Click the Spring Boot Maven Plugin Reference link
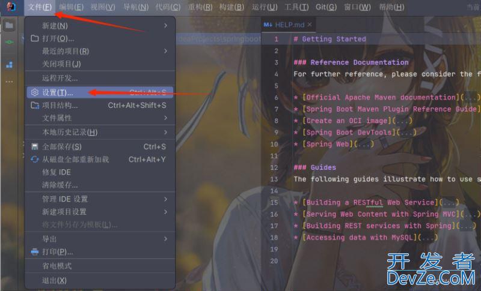The height and width of the screenshot is (291, 481). (x=392, y=109)
